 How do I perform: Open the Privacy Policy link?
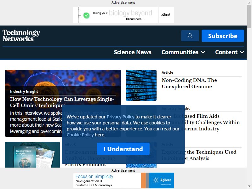[121, 117]
